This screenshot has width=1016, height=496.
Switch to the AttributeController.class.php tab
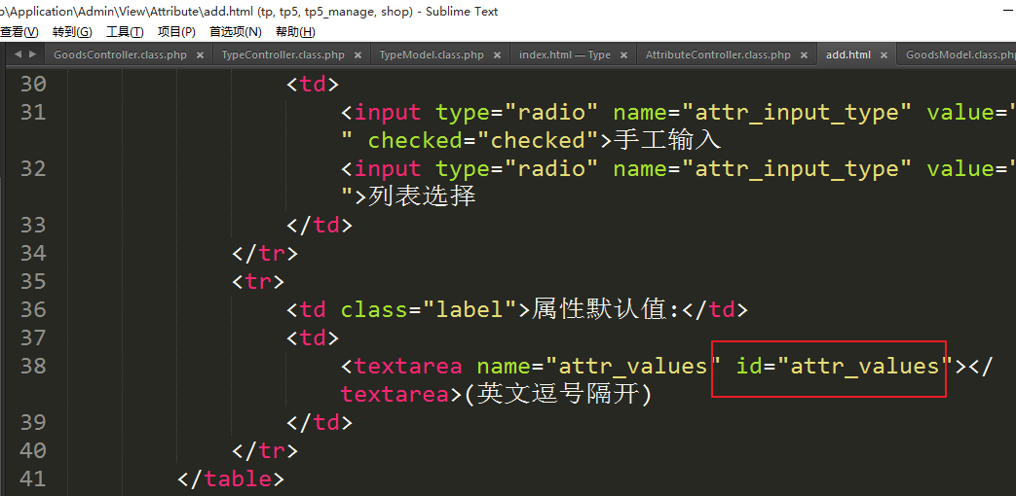pyautogui.click(x=718, y=55)
